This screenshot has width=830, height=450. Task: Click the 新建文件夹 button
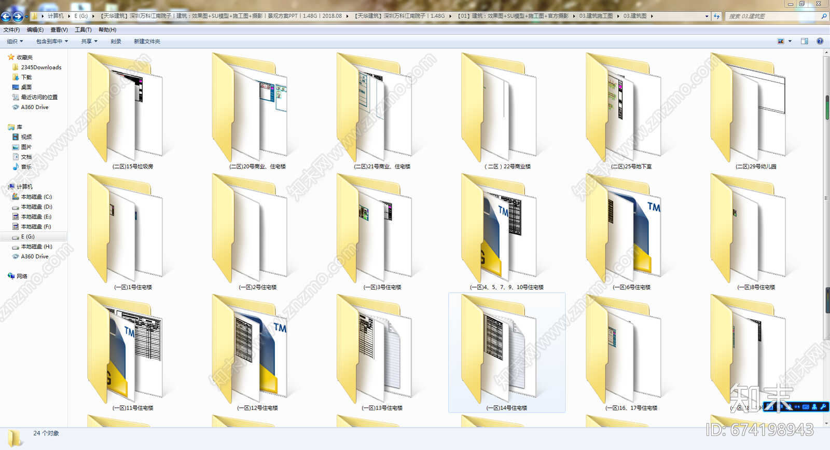147,41
